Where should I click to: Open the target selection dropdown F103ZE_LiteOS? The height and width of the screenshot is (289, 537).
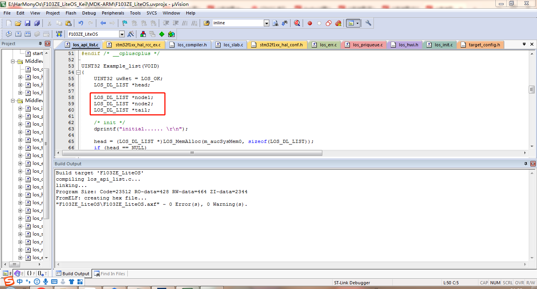[122, 34]
